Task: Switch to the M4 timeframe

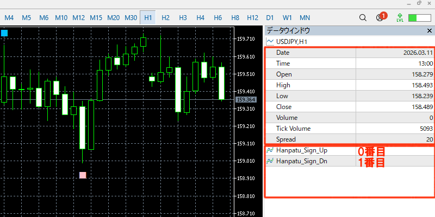Action: 9,18
